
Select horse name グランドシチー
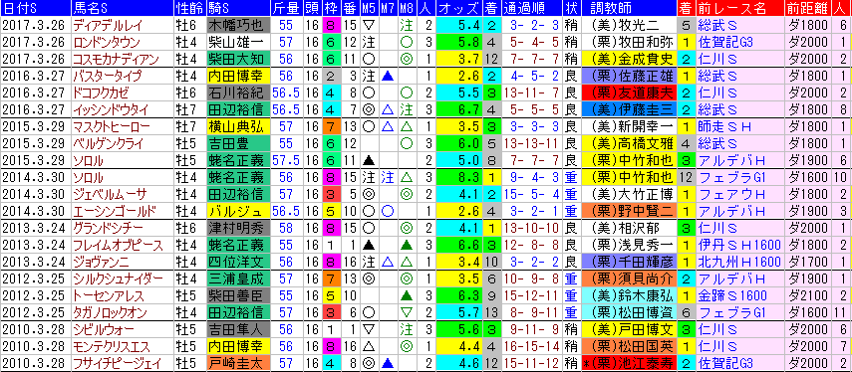click(108, 229)
